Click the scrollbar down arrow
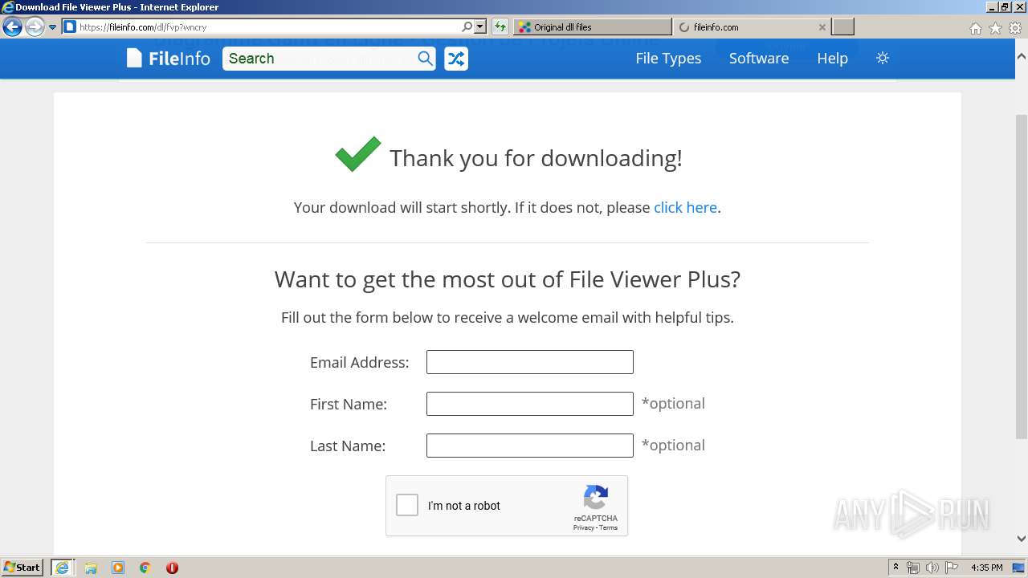1028x578 pixels. click(1022, 539)
